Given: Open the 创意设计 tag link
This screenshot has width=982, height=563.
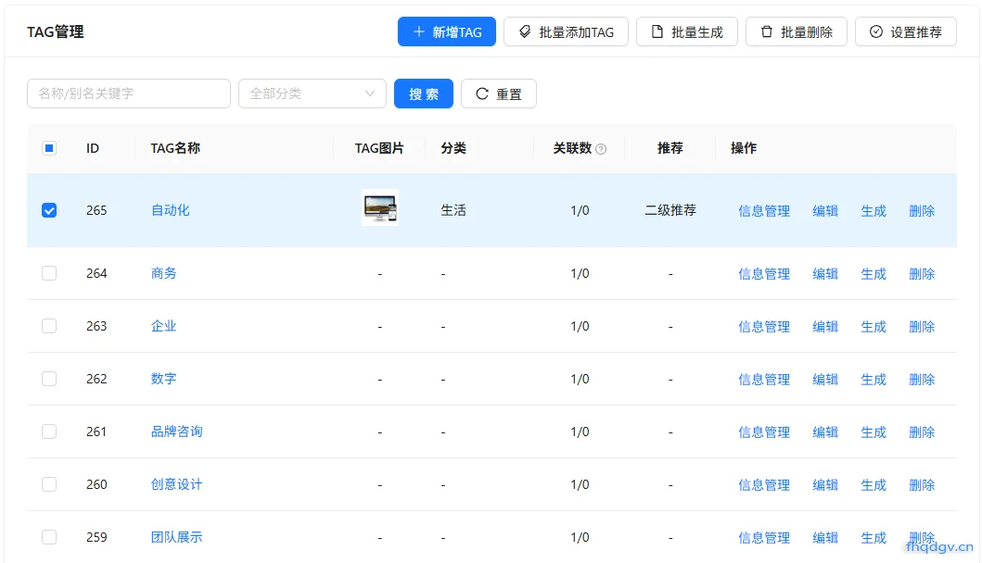Looking at the screenshot, I should tap(176, 484).
